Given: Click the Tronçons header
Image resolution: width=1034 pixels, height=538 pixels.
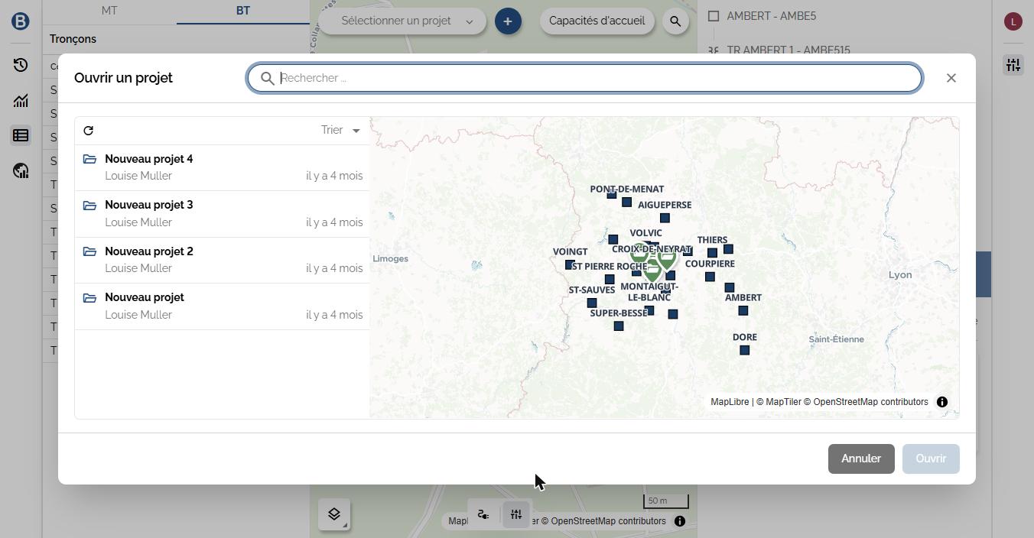Looking at the screenshot, I should (73, 39).
